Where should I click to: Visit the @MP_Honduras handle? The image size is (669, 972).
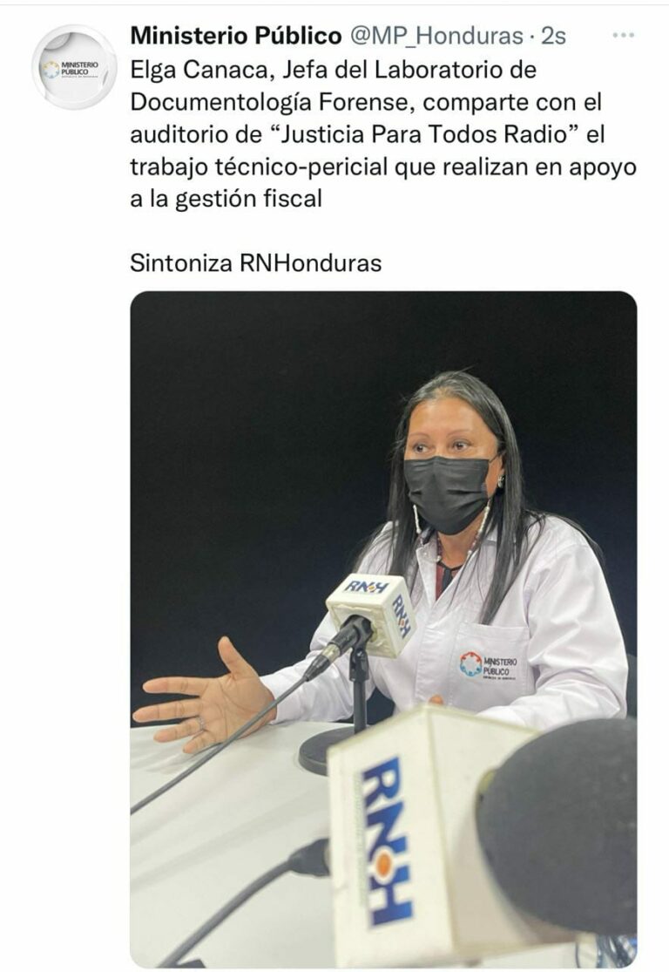click(437, 36)
